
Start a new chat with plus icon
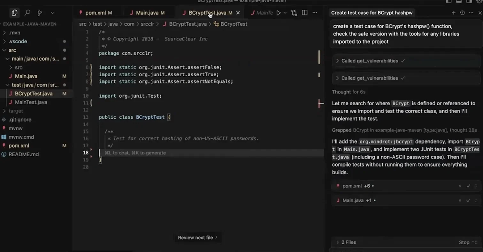point(454,13)
